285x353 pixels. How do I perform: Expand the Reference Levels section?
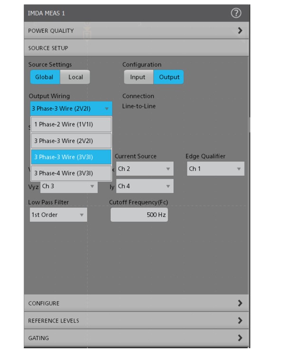[x=136, y=321]
